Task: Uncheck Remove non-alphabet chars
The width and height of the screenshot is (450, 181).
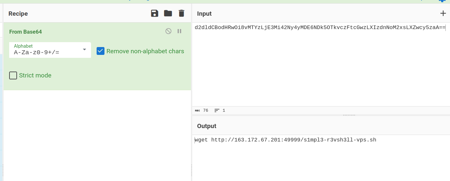Action: (x=101, y=51)
